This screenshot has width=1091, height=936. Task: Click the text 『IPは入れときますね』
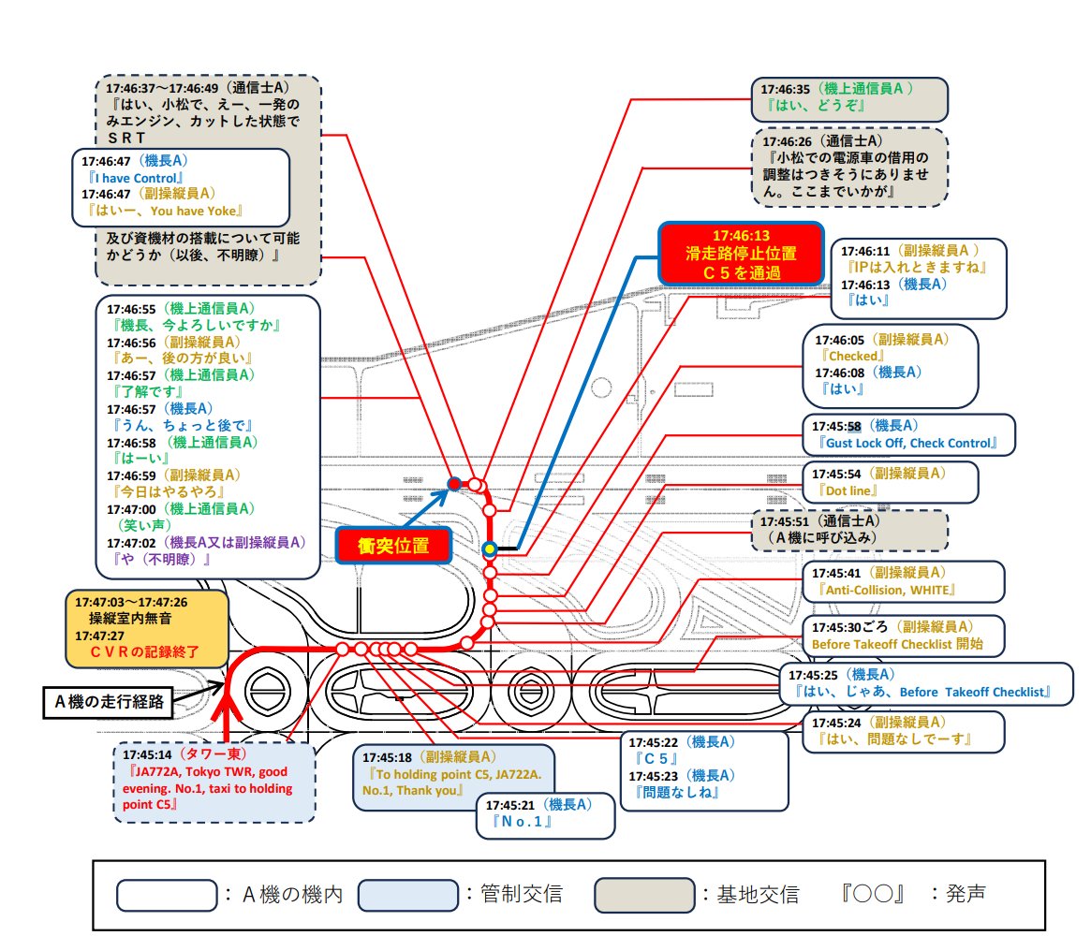click(x=917, y=267)
